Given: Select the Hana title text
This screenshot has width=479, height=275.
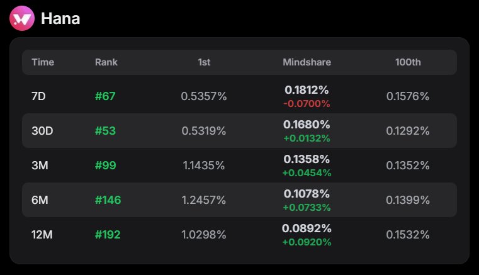Looking at the screenshot, I should 60,19.
